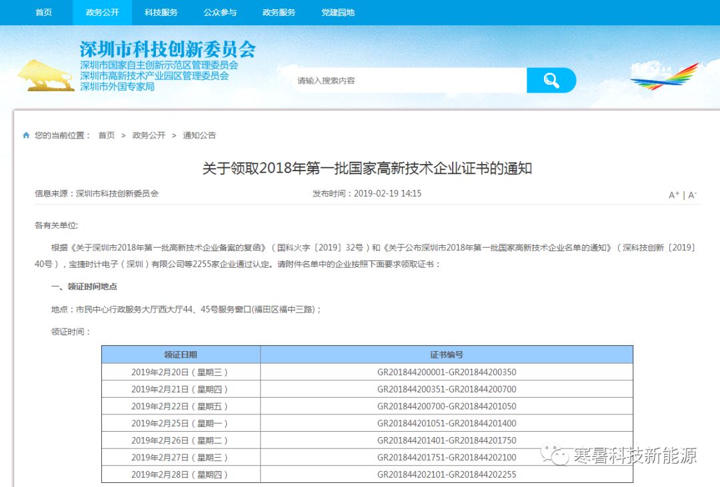The image size is (720, 487).
Task: Click the WeChat watermark icon
Action: click(555, 454)
